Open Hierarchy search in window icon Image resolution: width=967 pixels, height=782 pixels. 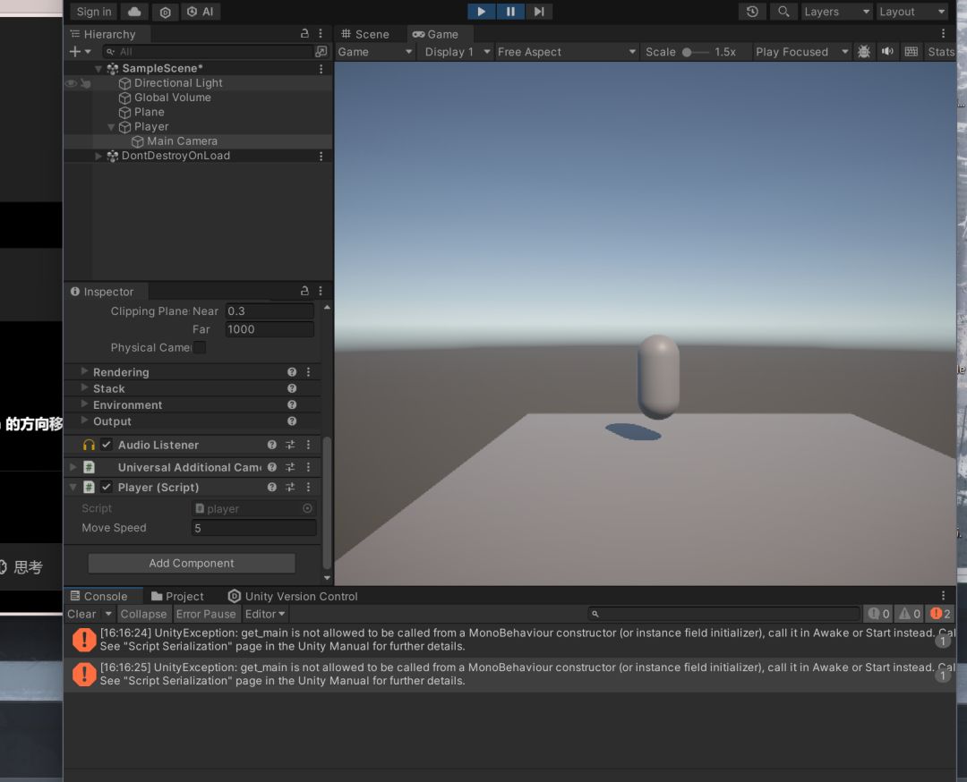click(321, 52)
